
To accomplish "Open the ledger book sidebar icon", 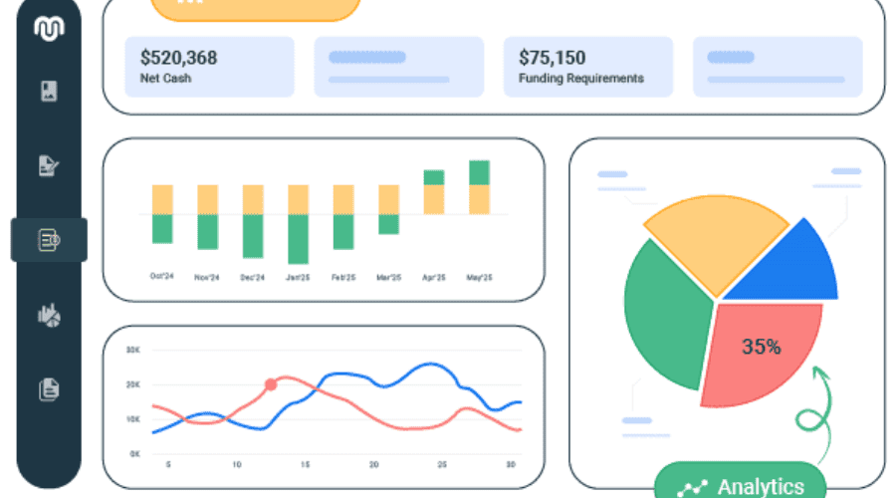I will 49,92.
